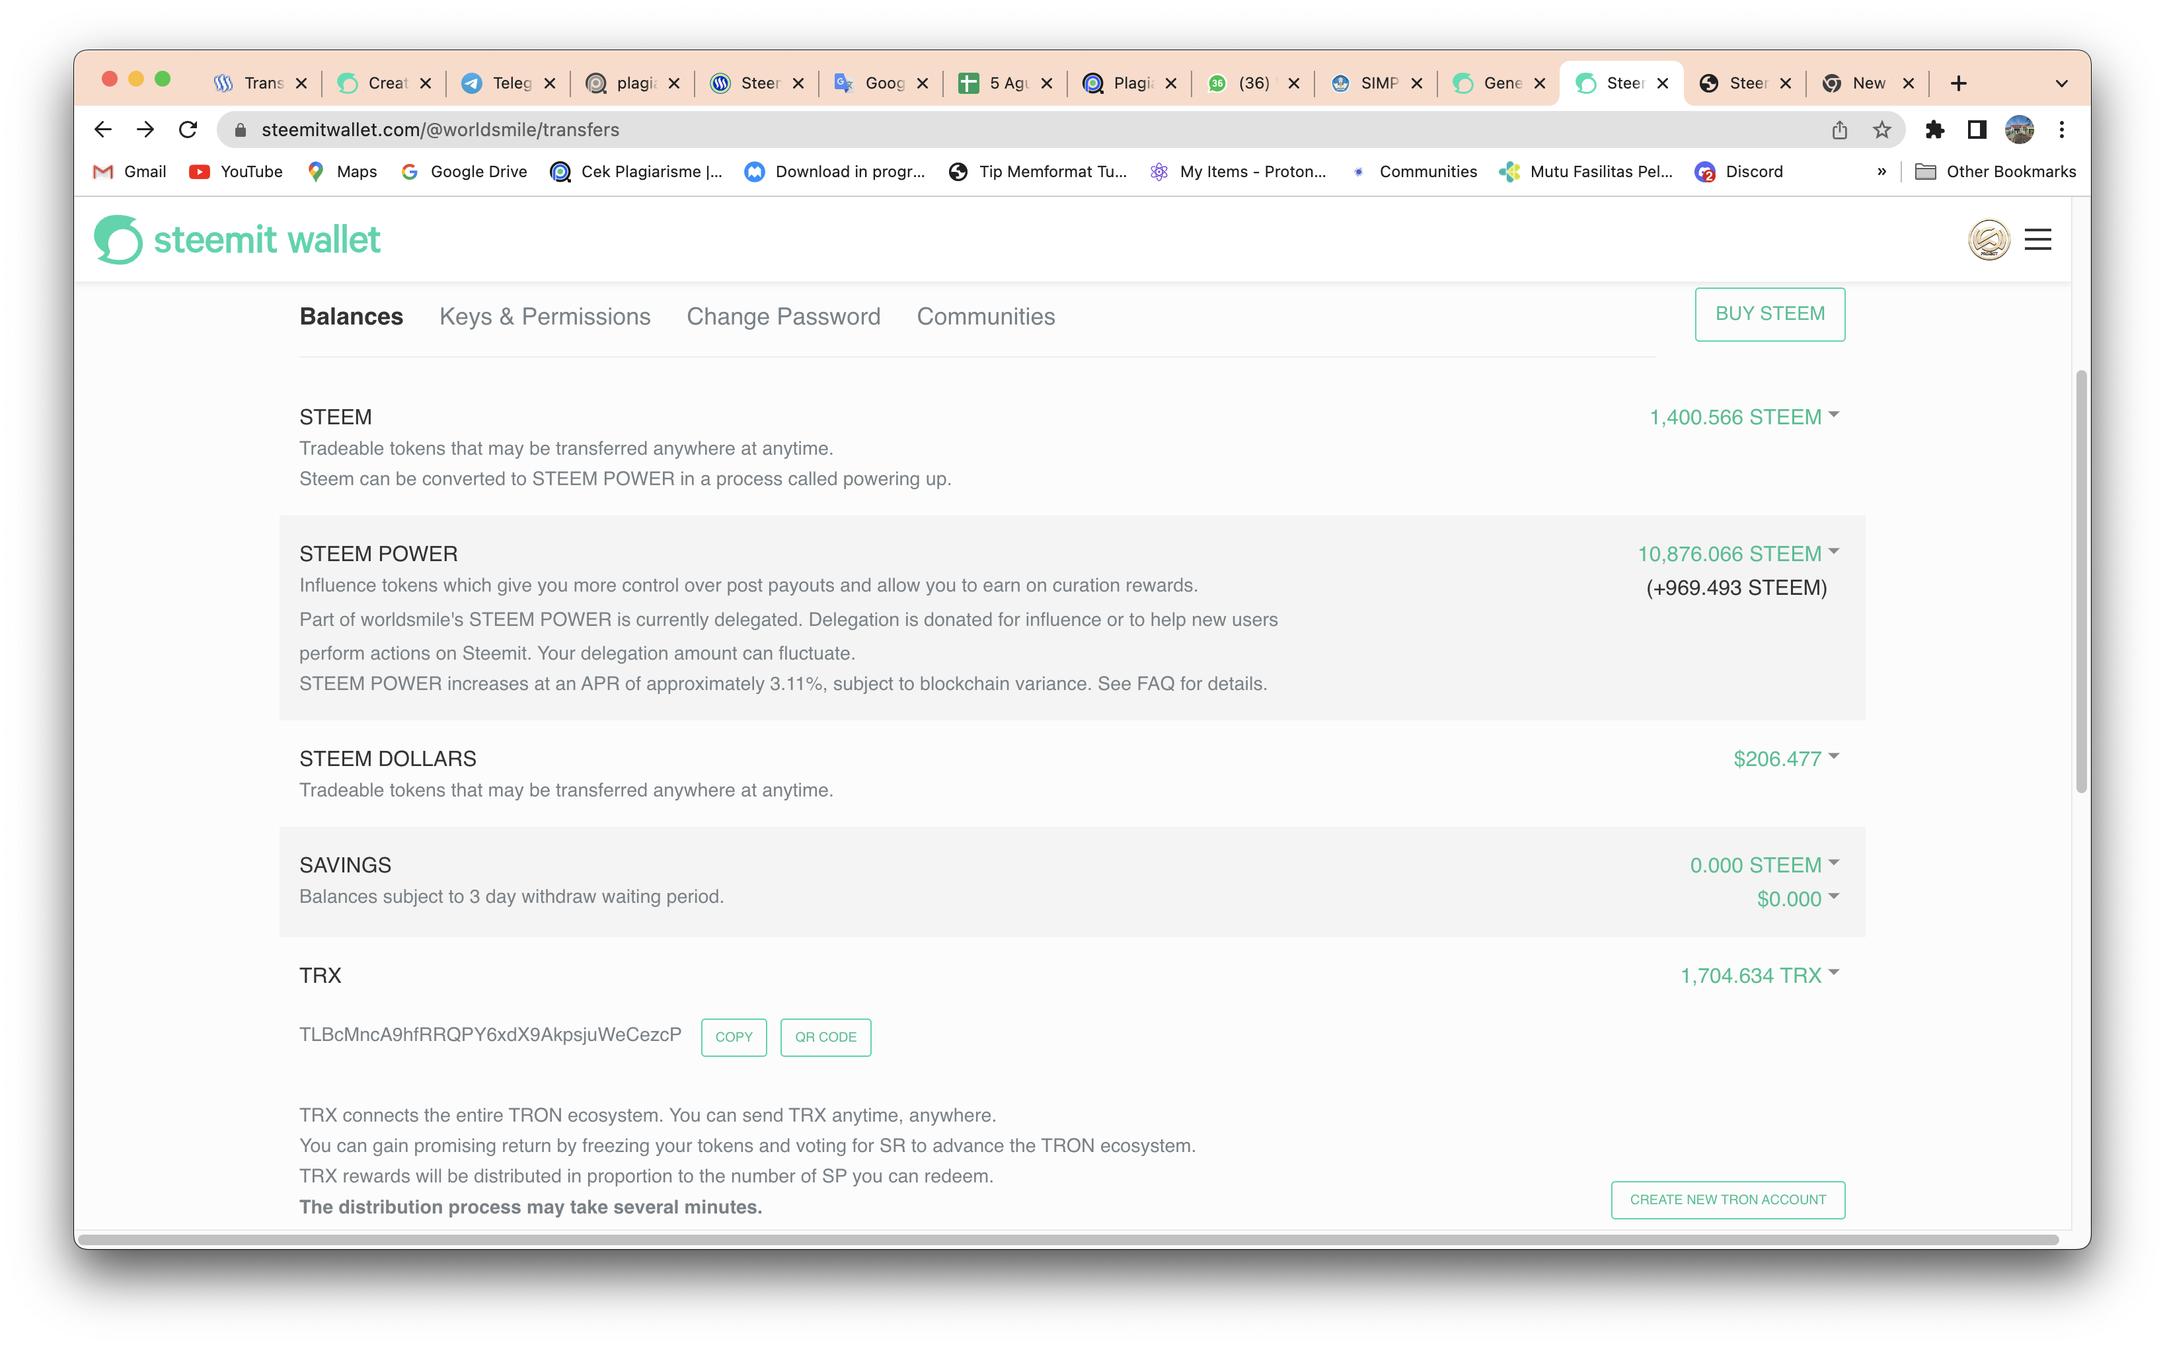The image size is (2165, 1347).
Task: Open the YouTube bookmark
Action: pyautogui.click(x=236, y=172)
